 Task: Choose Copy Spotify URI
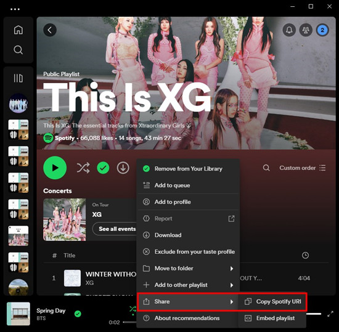point(272,302)
